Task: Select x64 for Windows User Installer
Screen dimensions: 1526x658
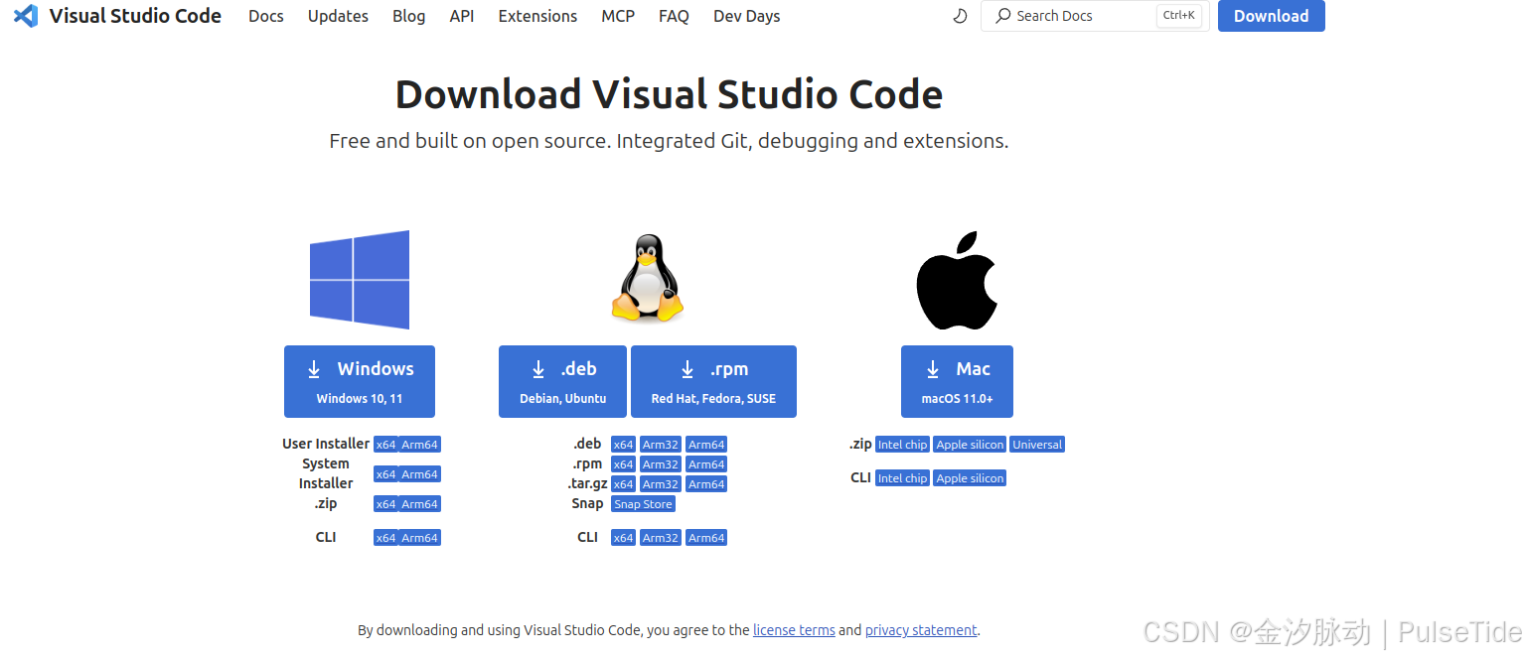Action: click(x=385, y=445)
